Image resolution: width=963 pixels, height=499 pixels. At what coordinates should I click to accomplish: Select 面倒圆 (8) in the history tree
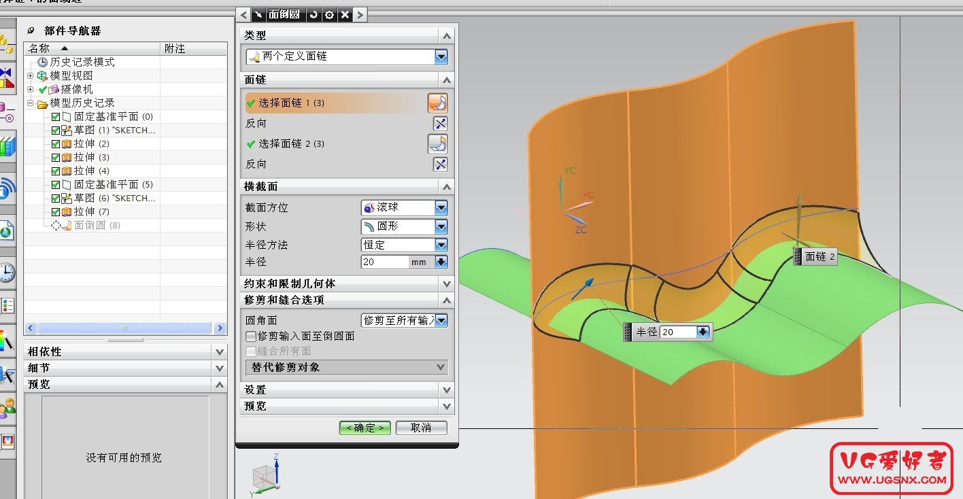pos(97,226)
